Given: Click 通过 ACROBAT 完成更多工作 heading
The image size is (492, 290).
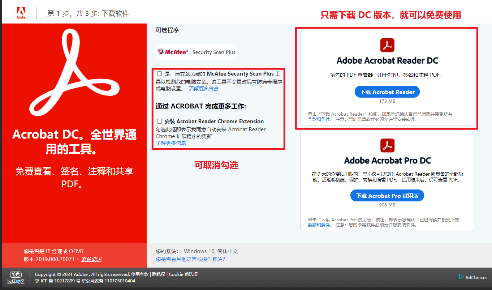Looking at the screenshot, I should [201, 106].
